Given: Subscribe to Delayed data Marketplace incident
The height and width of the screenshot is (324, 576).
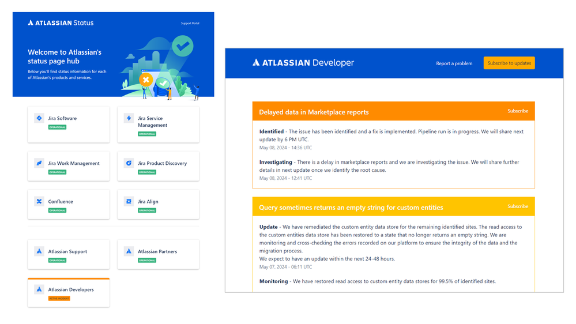Looking at the screenshot, I should [518, 111].
